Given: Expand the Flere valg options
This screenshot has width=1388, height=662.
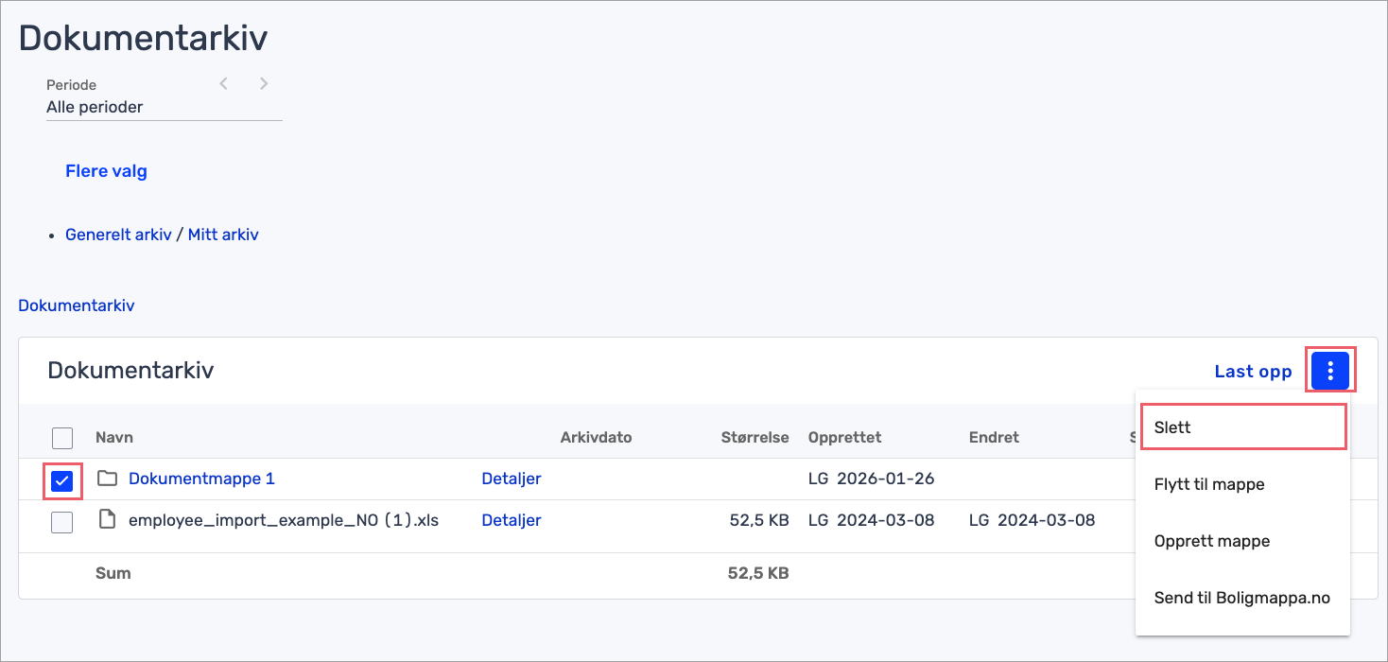Looking at the screenshot, I should pos(106,171).
